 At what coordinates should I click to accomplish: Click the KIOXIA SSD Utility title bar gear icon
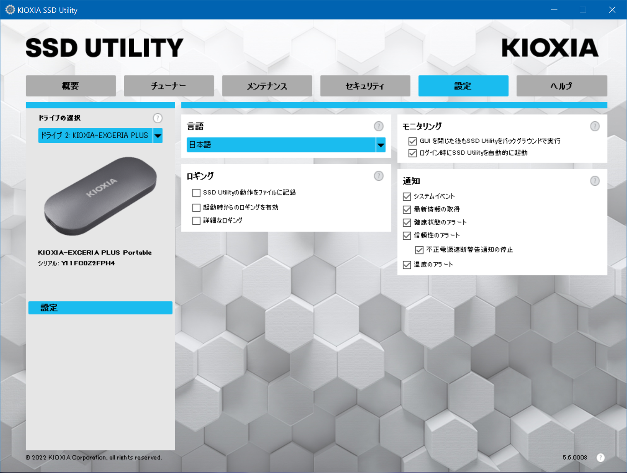coord(10,10)
